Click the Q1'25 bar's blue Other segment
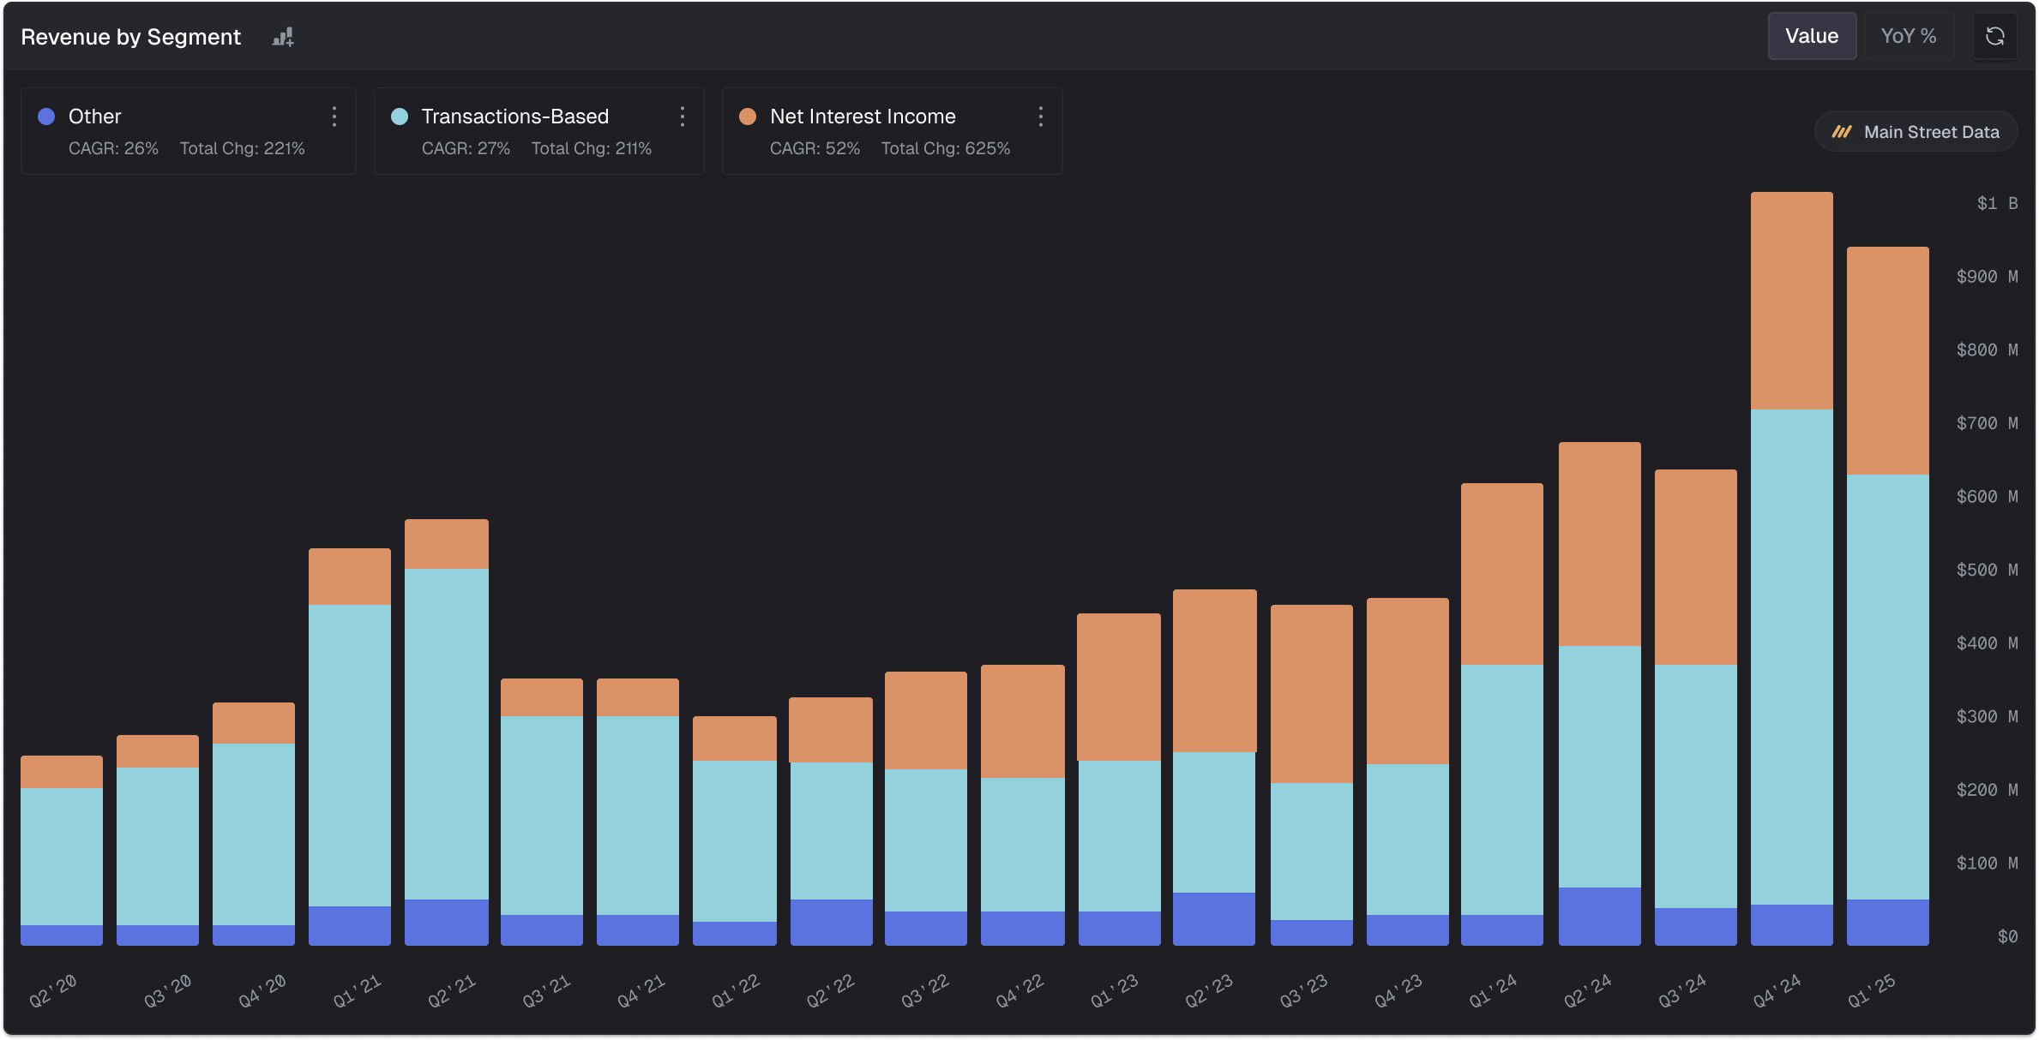Screen dimensions: 2039x1040 click(1887, 922)
